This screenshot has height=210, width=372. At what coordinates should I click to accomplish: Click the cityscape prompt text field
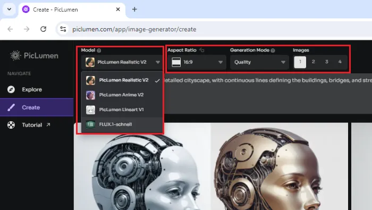click(x=268, y=93)
